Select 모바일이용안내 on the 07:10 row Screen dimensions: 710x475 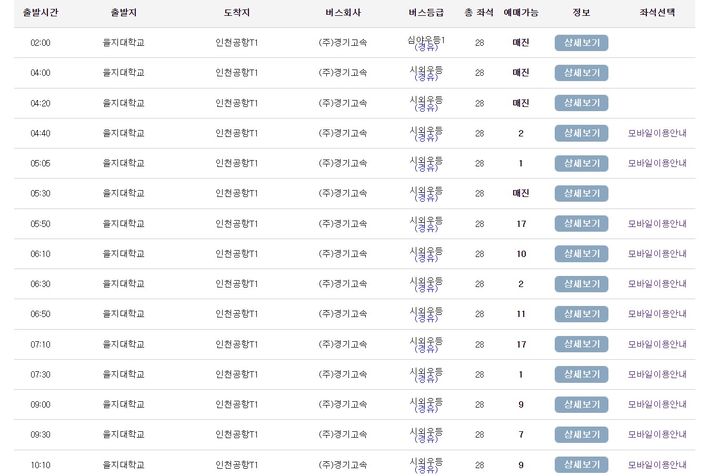pyautogui.click(x=657, y=344)
